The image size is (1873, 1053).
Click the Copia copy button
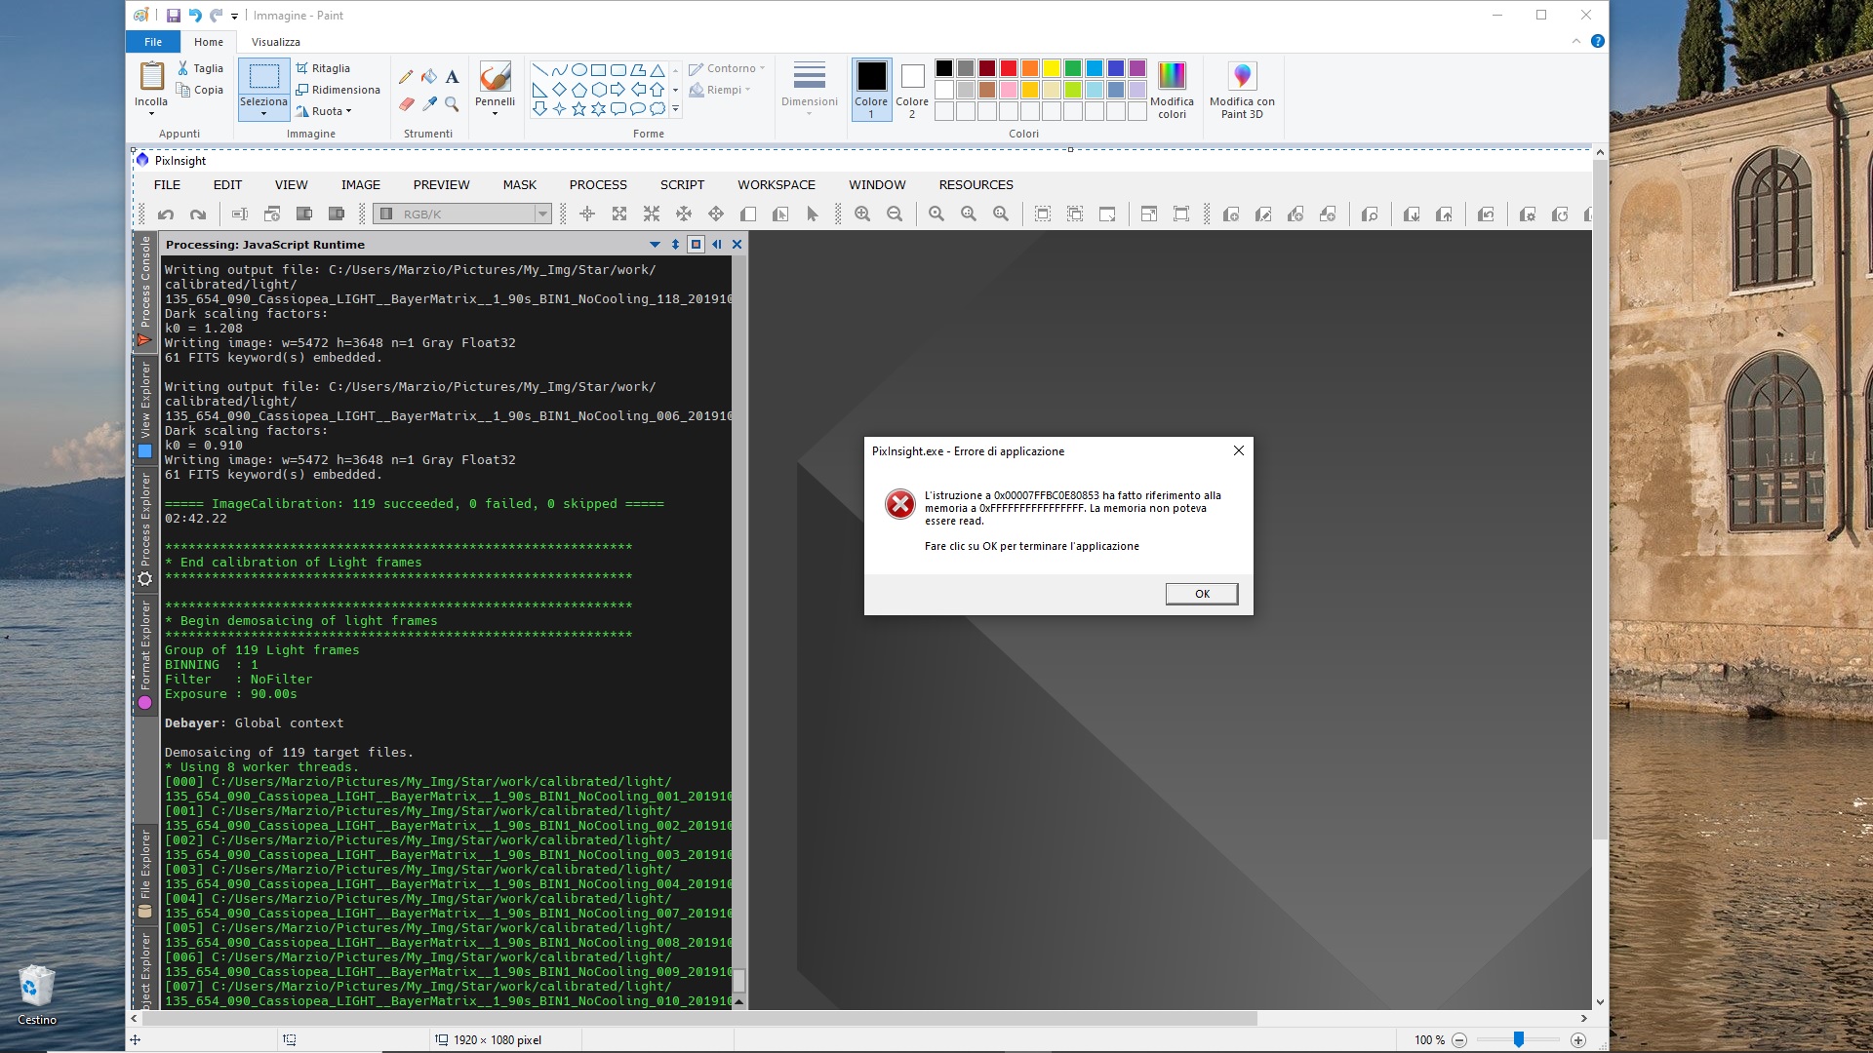(200, 90)
